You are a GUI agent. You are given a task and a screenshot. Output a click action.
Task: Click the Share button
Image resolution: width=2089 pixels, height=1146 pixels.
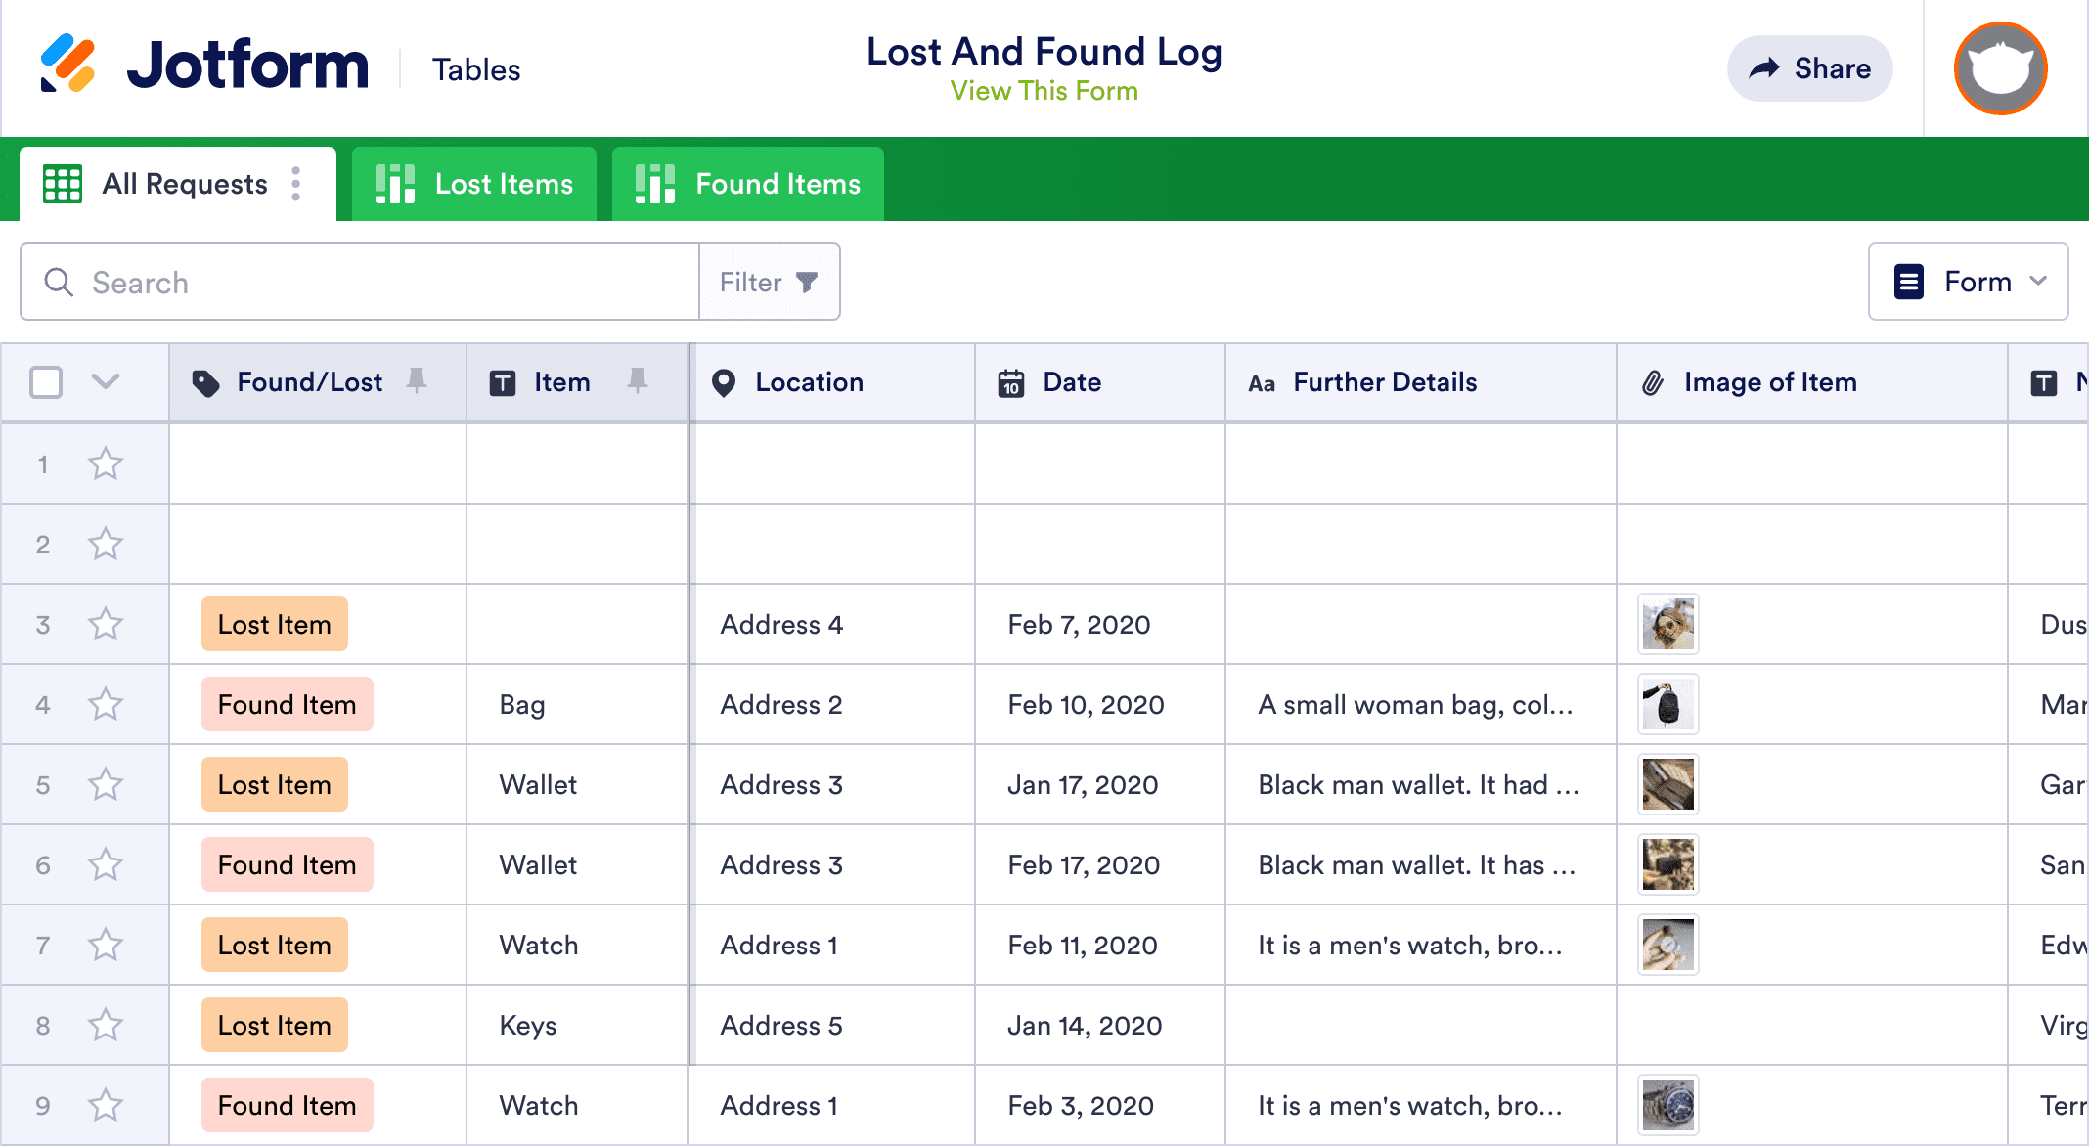[x=1809, y=68]
